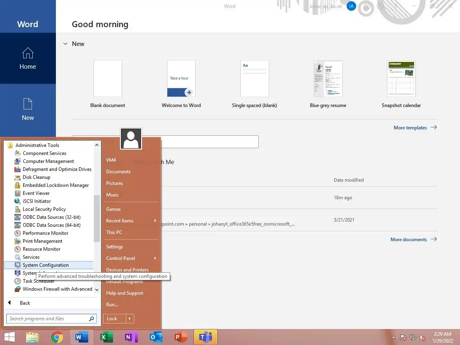Launch Event Viewer
This screenshot has width=460, height=345.
[36, 193]
